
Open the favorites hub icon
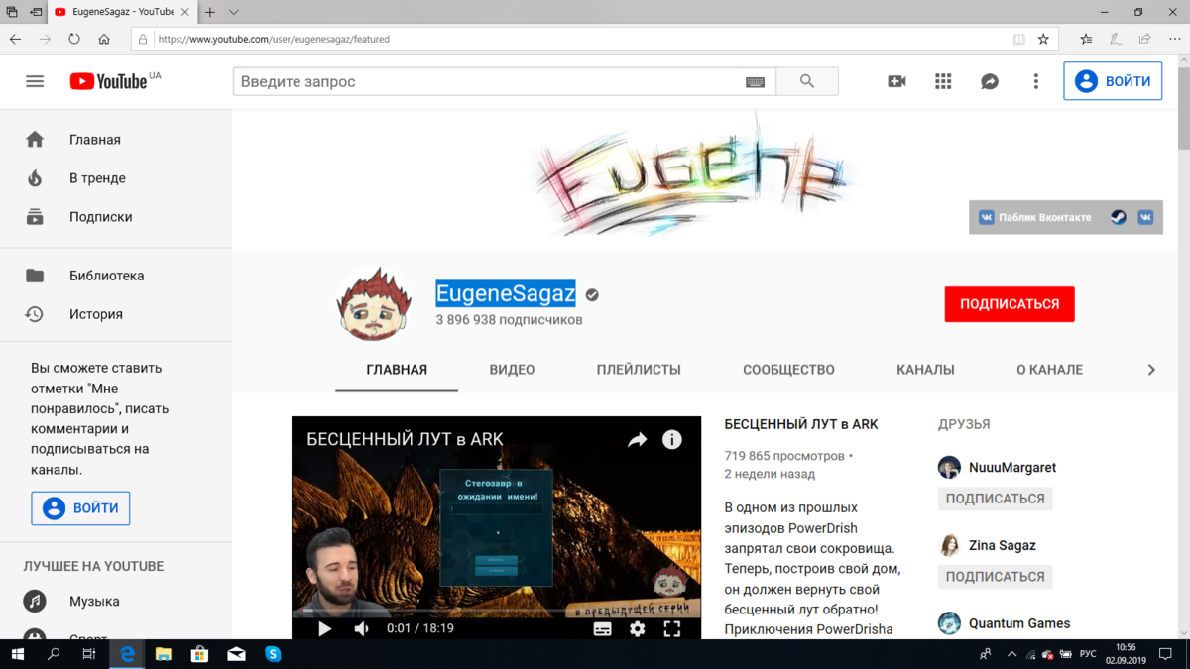pyautogui.click(x=1086, y=40)
